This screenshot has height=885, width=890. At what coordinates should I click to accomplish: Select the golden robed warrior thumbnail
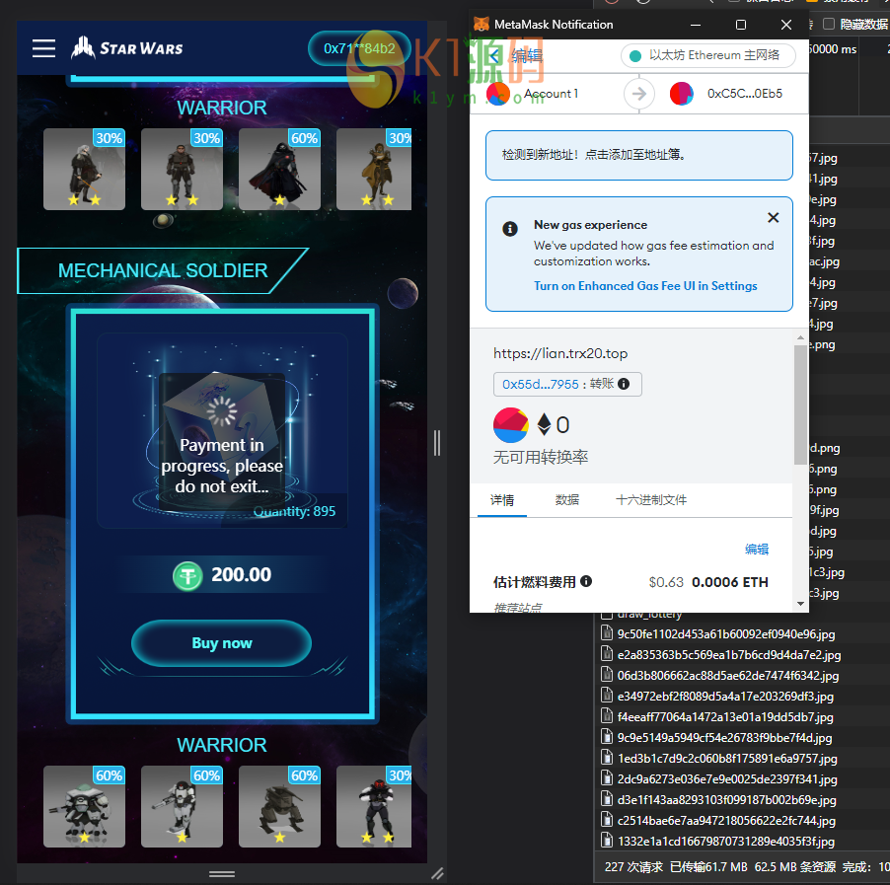click(374, 169)
